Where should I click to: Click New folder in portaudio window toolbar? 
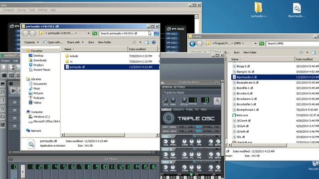(x=105, y=42)
